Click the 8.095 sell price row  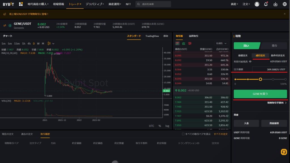[202, 56]
